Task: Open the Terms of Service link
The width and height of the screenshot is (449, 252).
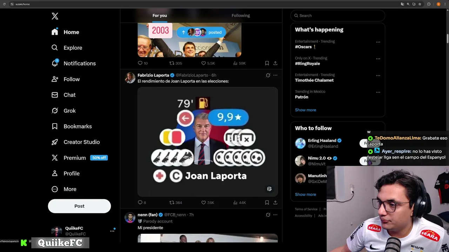Action: [x=306, y=209]
